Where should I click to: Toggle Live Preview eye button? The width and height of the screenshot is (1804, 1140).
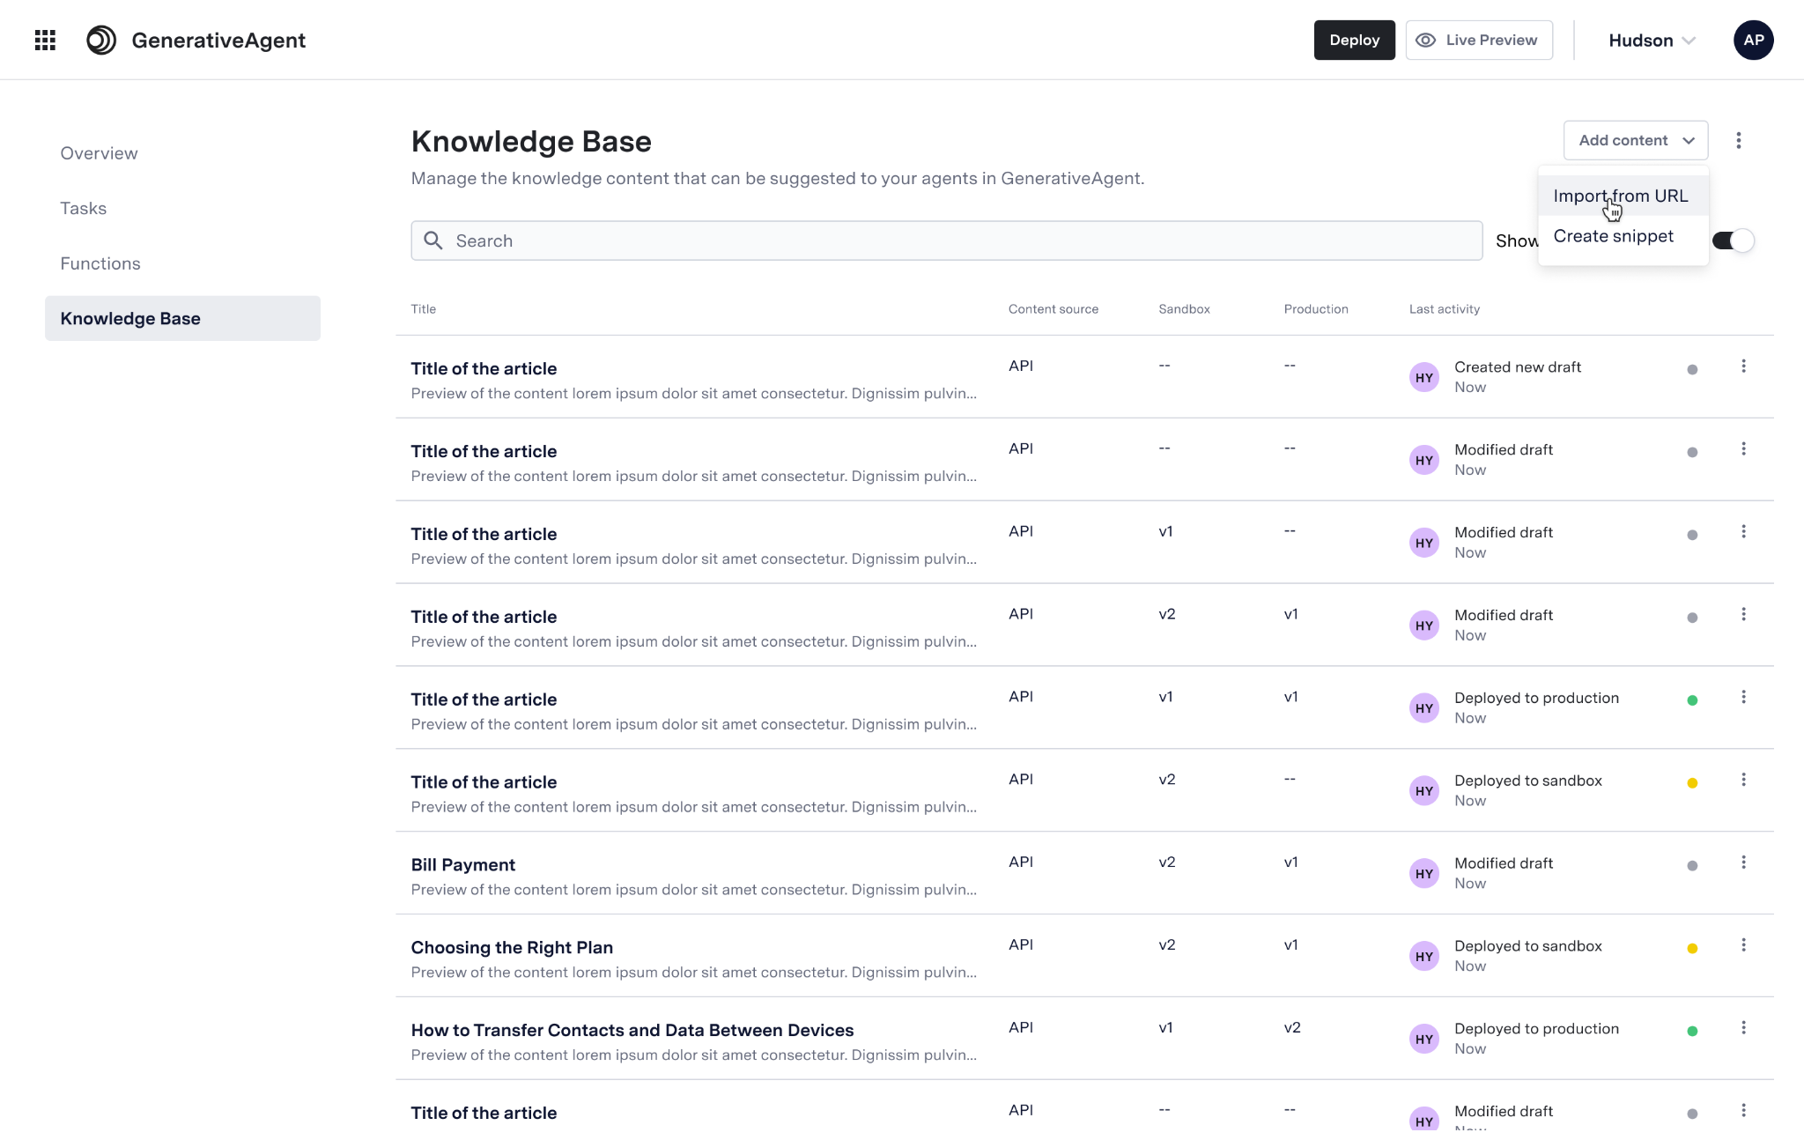[1479, 40]
